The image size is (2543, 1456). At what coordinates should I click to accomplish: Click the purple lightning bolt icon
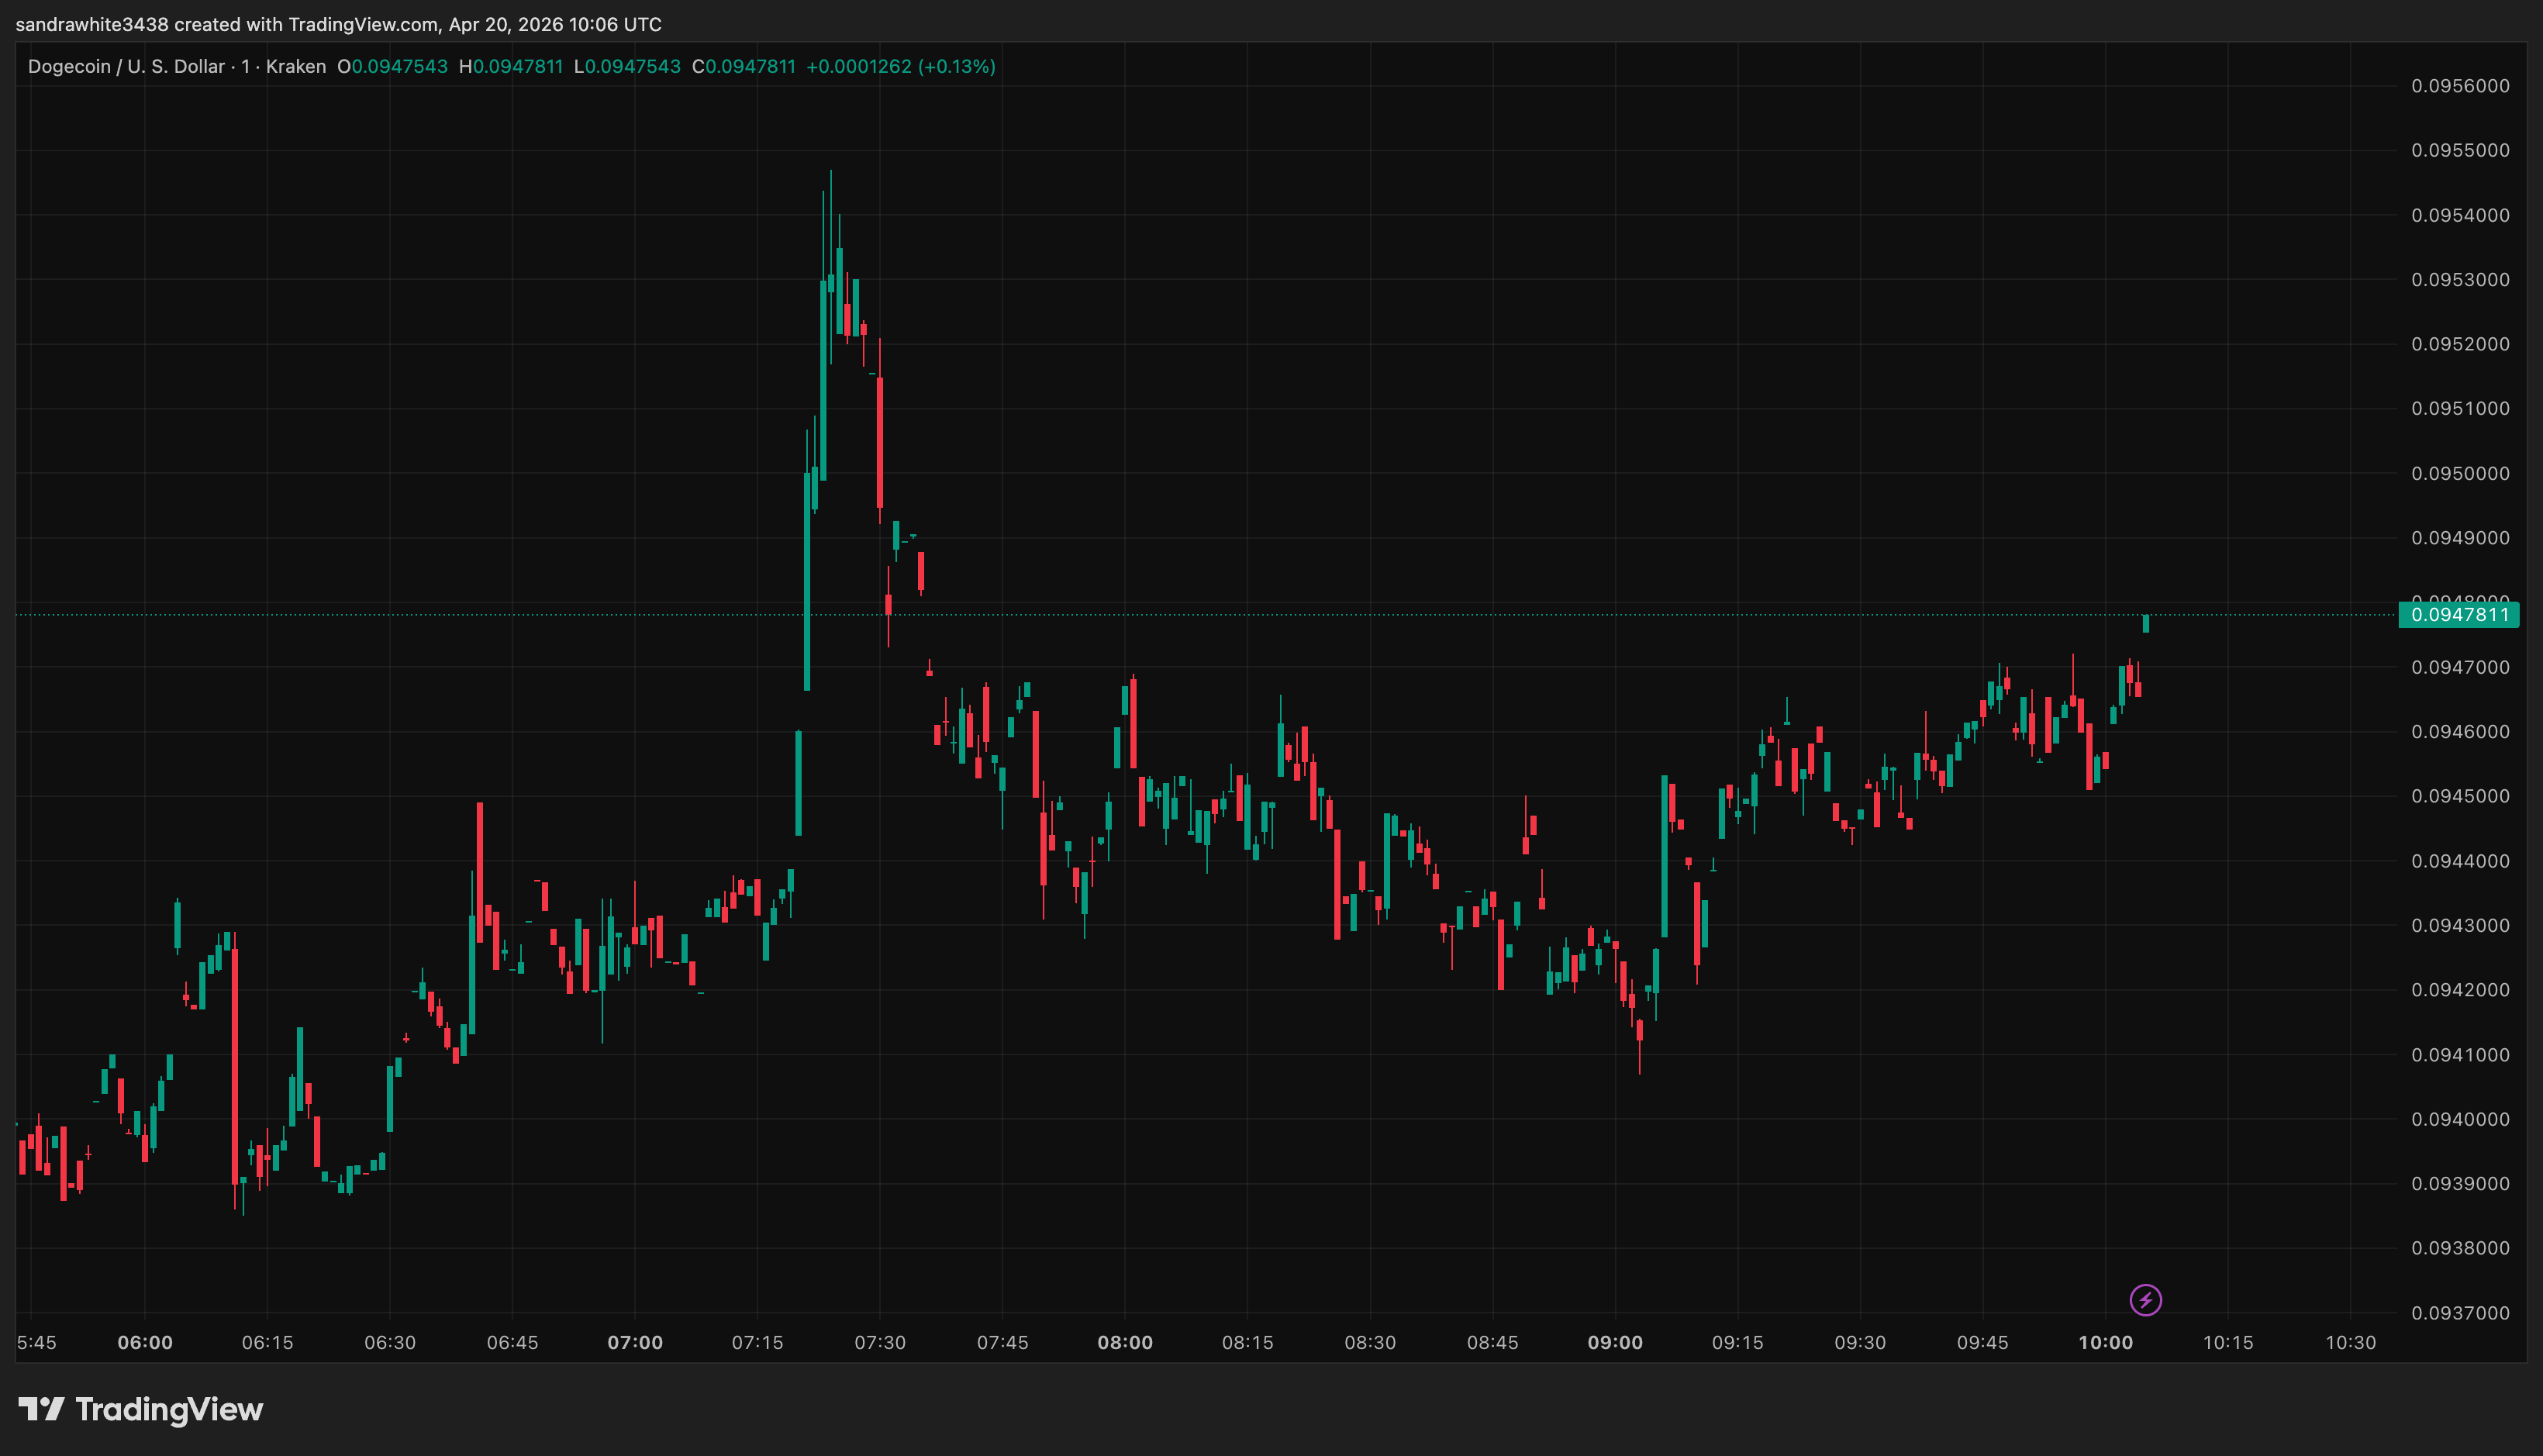tap(2145, 1300)
